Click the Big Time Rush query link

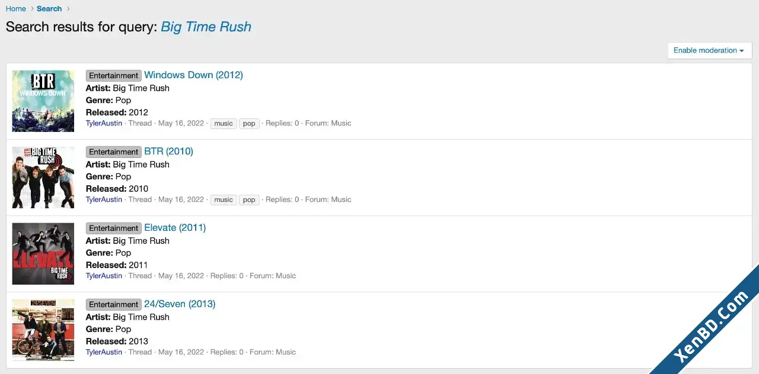[x=206, y=27]
